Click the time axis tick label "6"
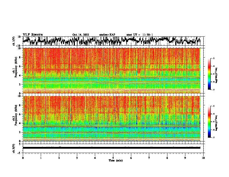The width and height of the screenshot is (229, 177). point(131,158)
